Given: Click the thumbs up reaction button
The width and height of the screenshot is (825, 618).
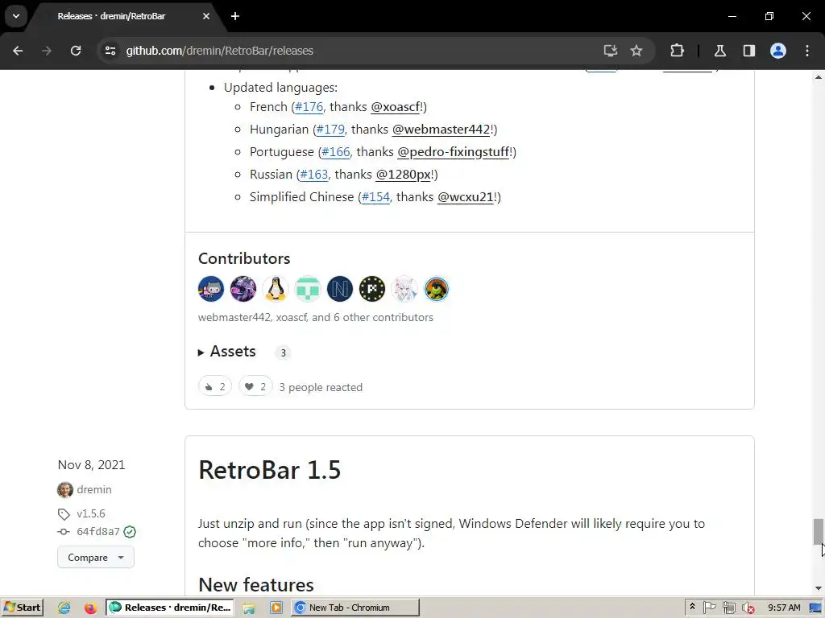Looking at the screenshot, I should [x=214, y=387].
